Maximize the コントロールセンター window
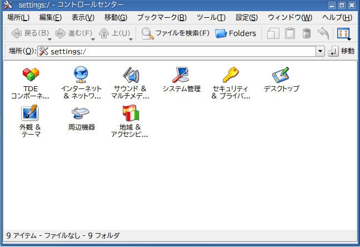Screen dimensions: 360x247 click(x=342, y=5)
